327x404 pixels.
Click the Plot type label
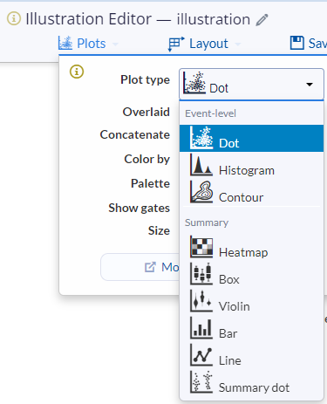[146, 79]
